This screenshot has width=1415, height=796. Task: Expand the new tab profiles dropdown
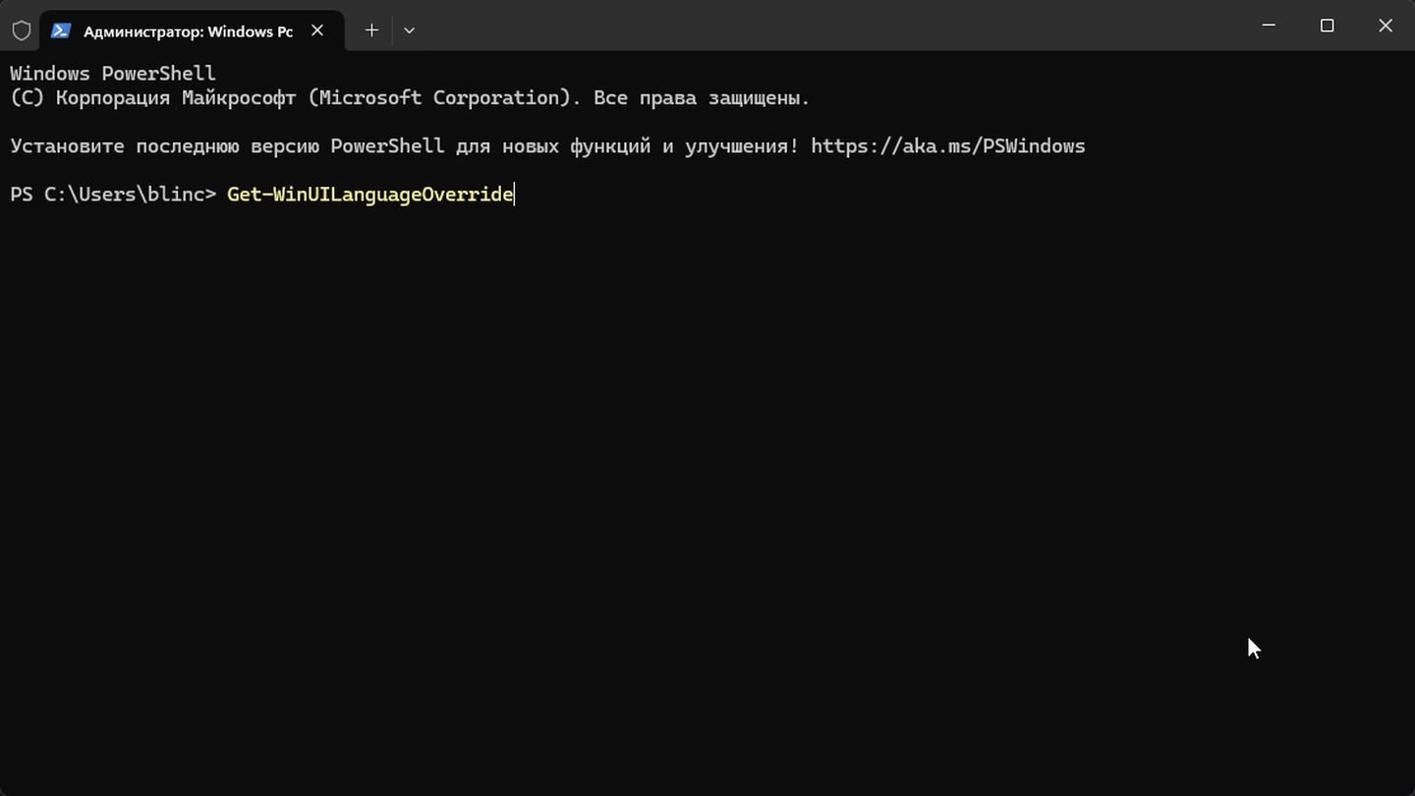[x=409, y=30]
